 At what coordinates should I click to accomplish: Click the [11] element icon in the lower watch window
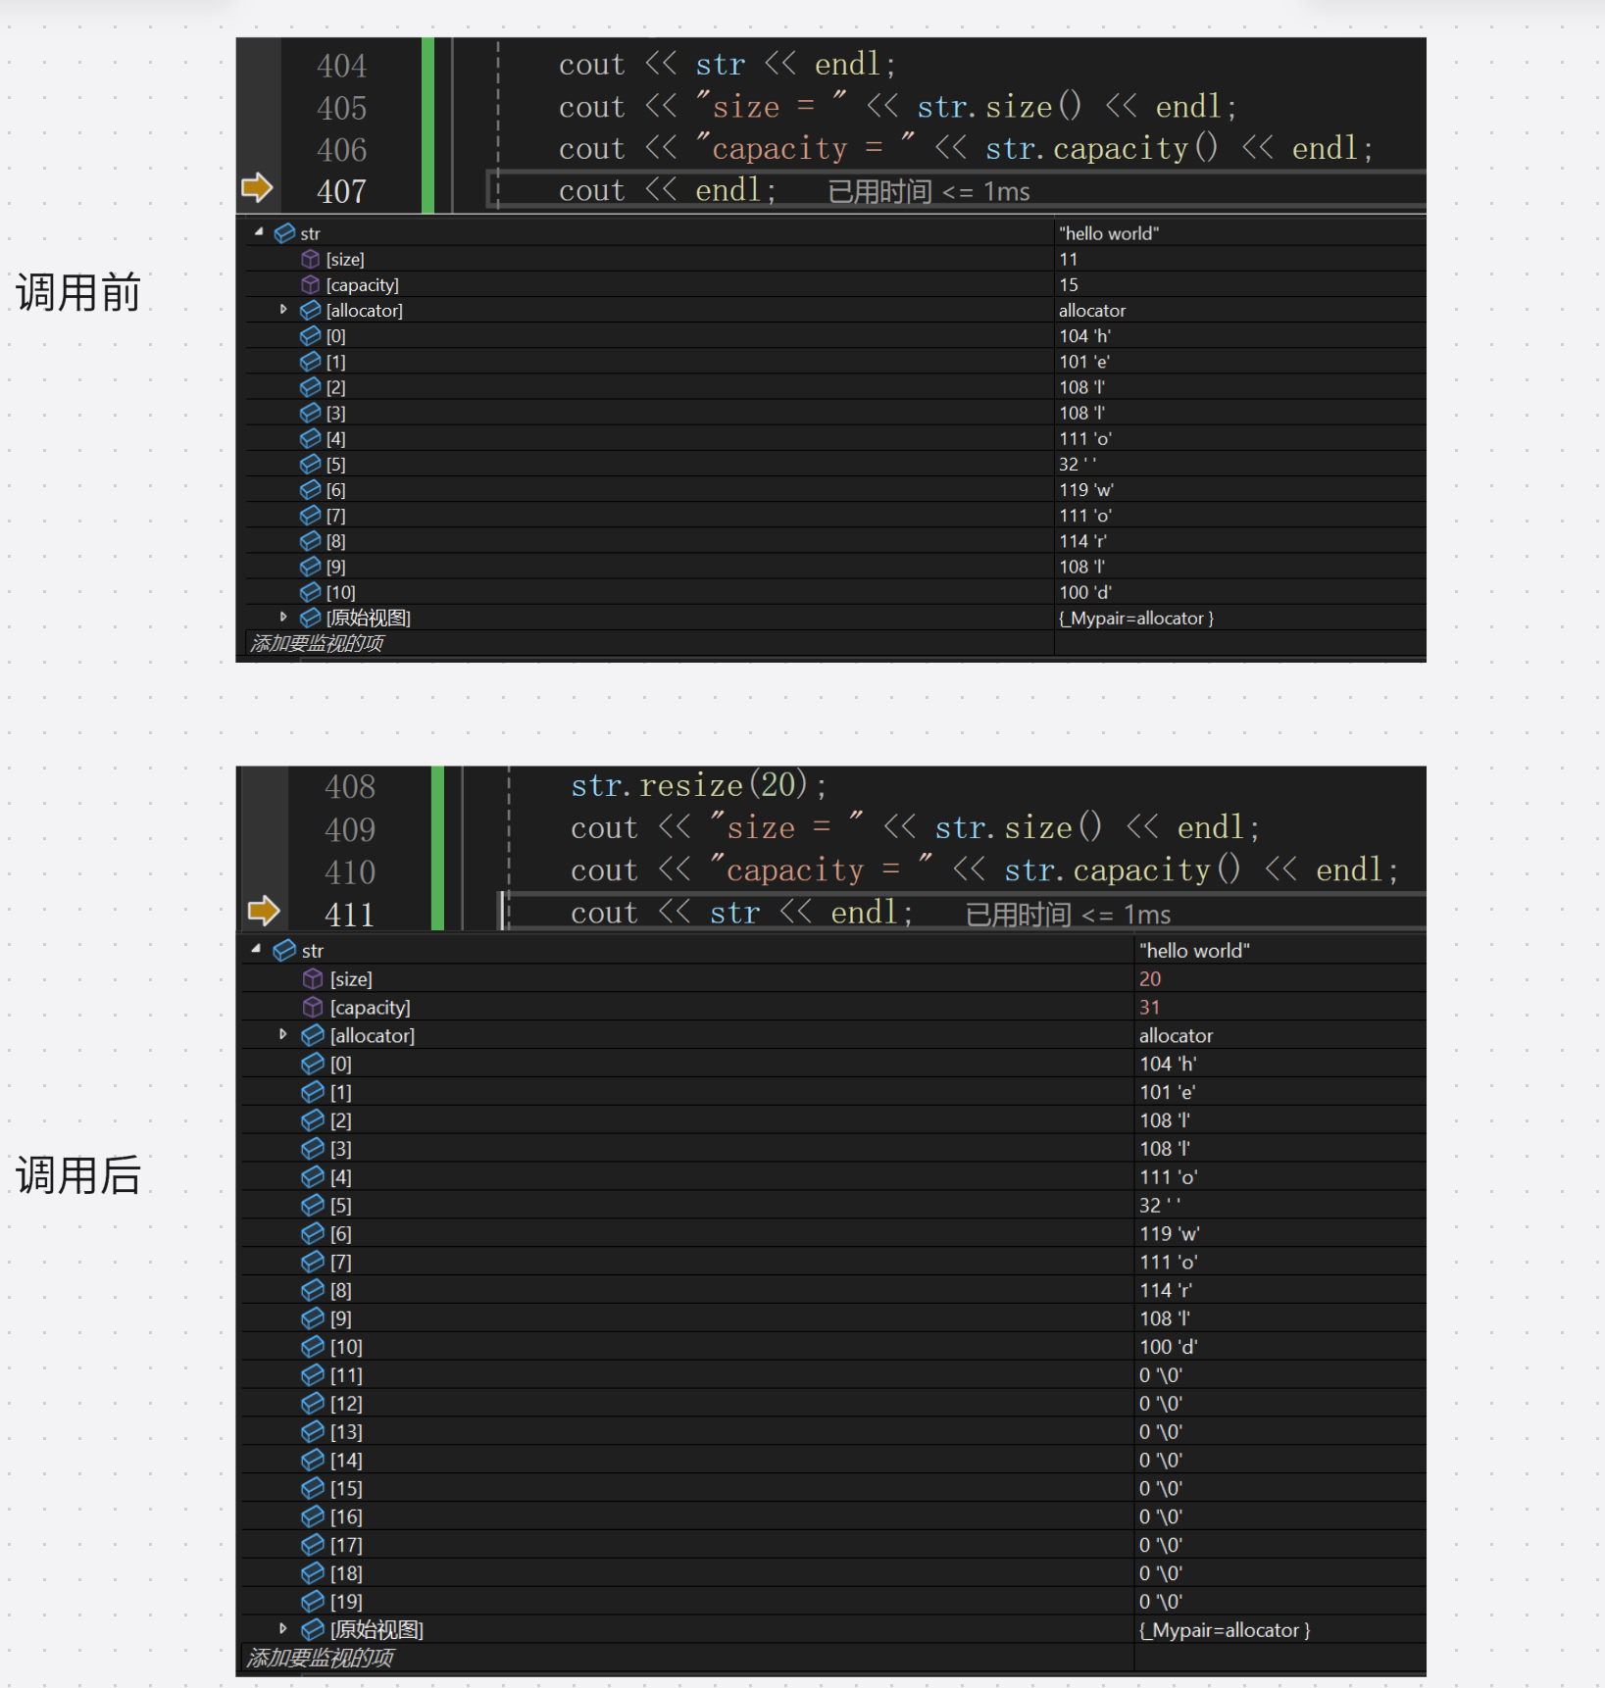[x=313, y=1375]
